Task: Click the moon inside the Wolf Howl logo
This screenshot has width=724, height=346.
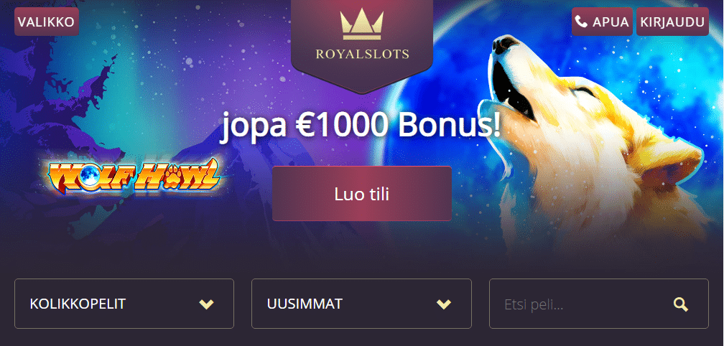Action: click(88, 174)
